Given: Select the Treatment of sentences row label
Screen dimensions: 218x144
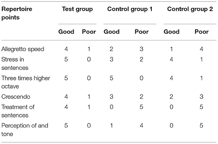Looking at the screenshot, I should pos(18,111).
